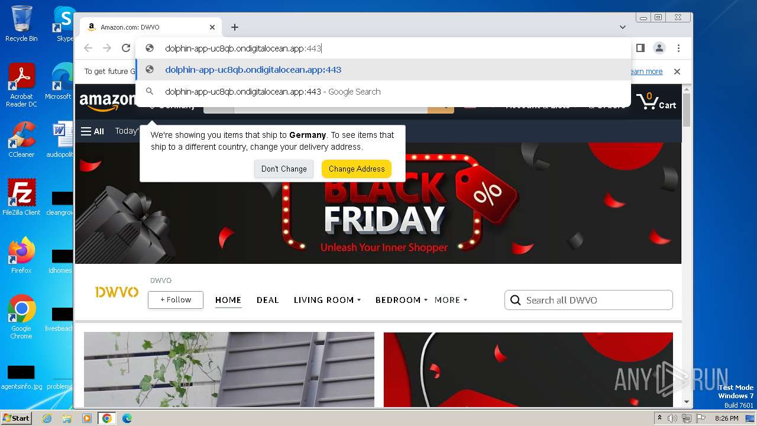Open Microsoft Edge from taskbar
This screenshot has width=757, height=426.
coord(127,418)
